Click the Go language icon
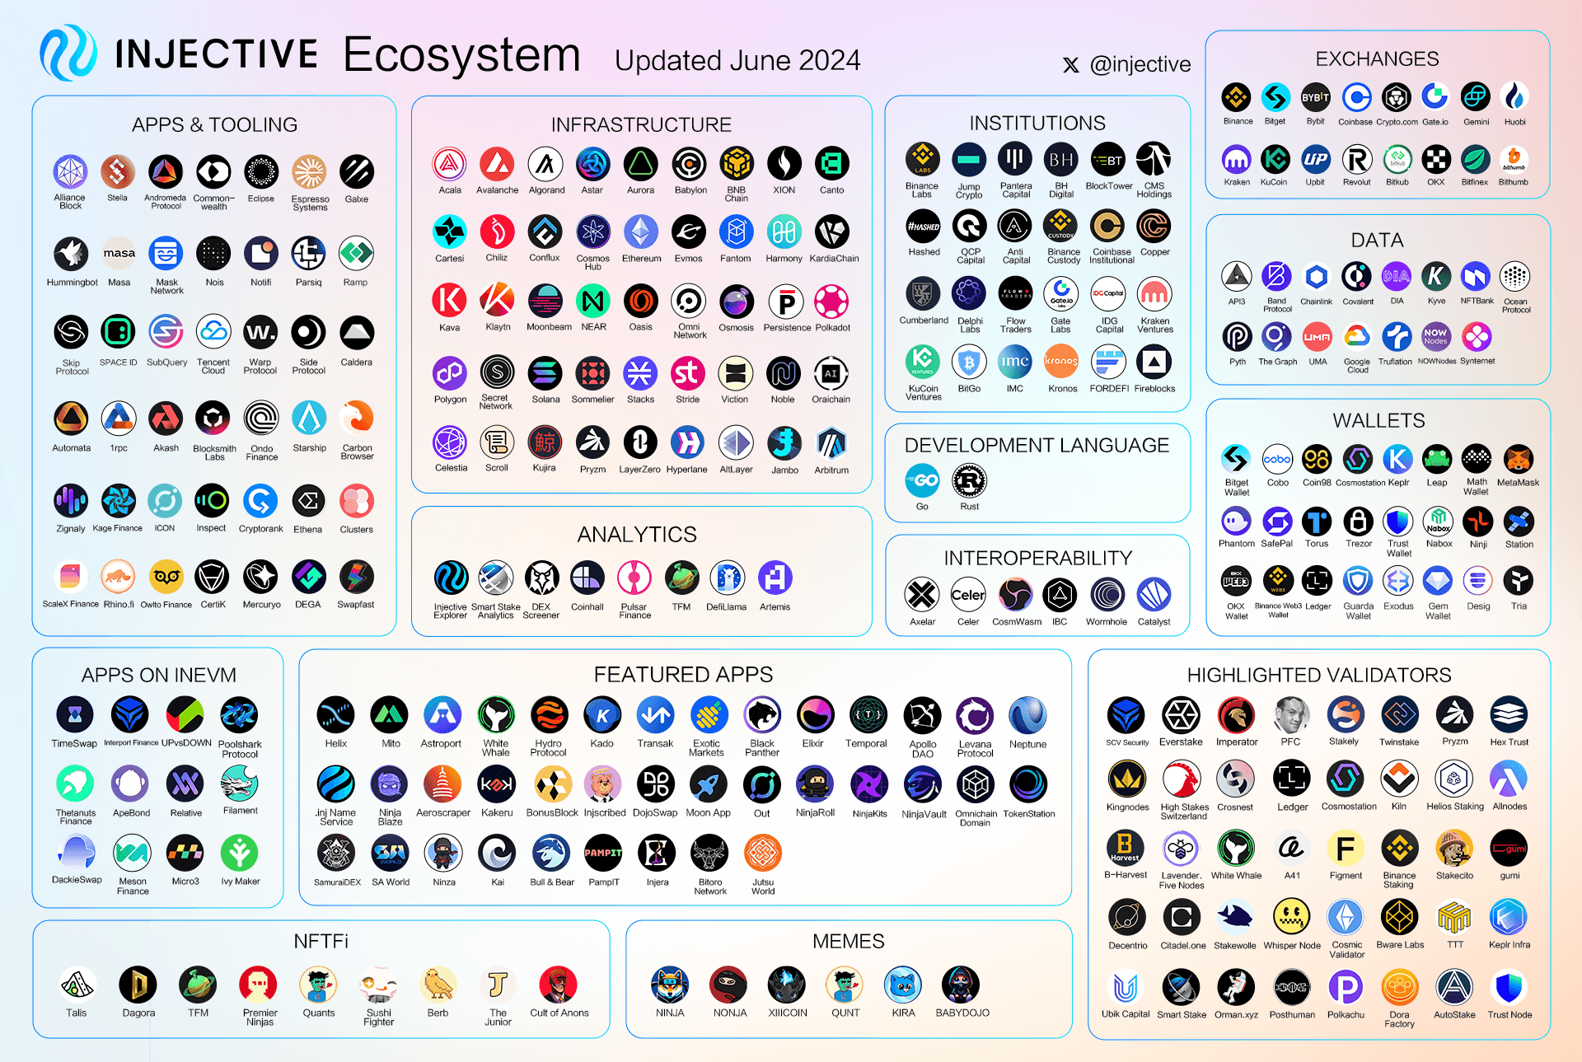Screen dimensions: 1582x1062 click(922, 480)
